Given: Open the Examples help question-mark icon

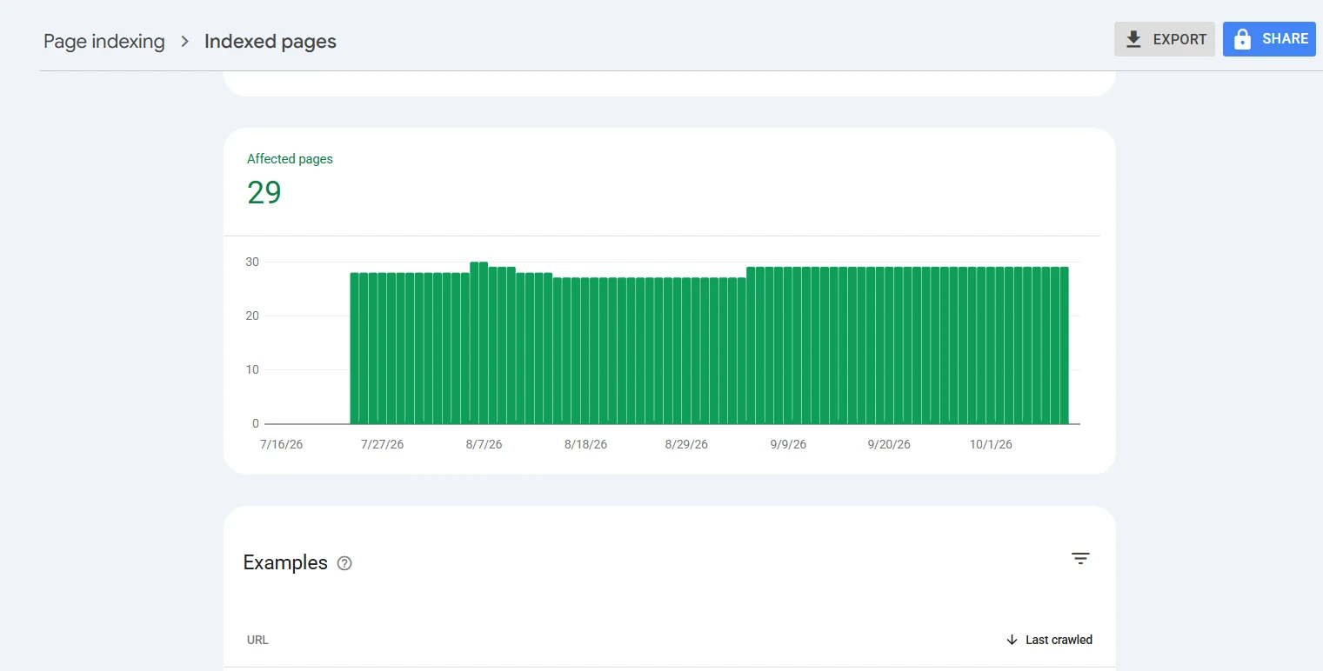Looking at the screenshot, I should (x=344, y=563).
